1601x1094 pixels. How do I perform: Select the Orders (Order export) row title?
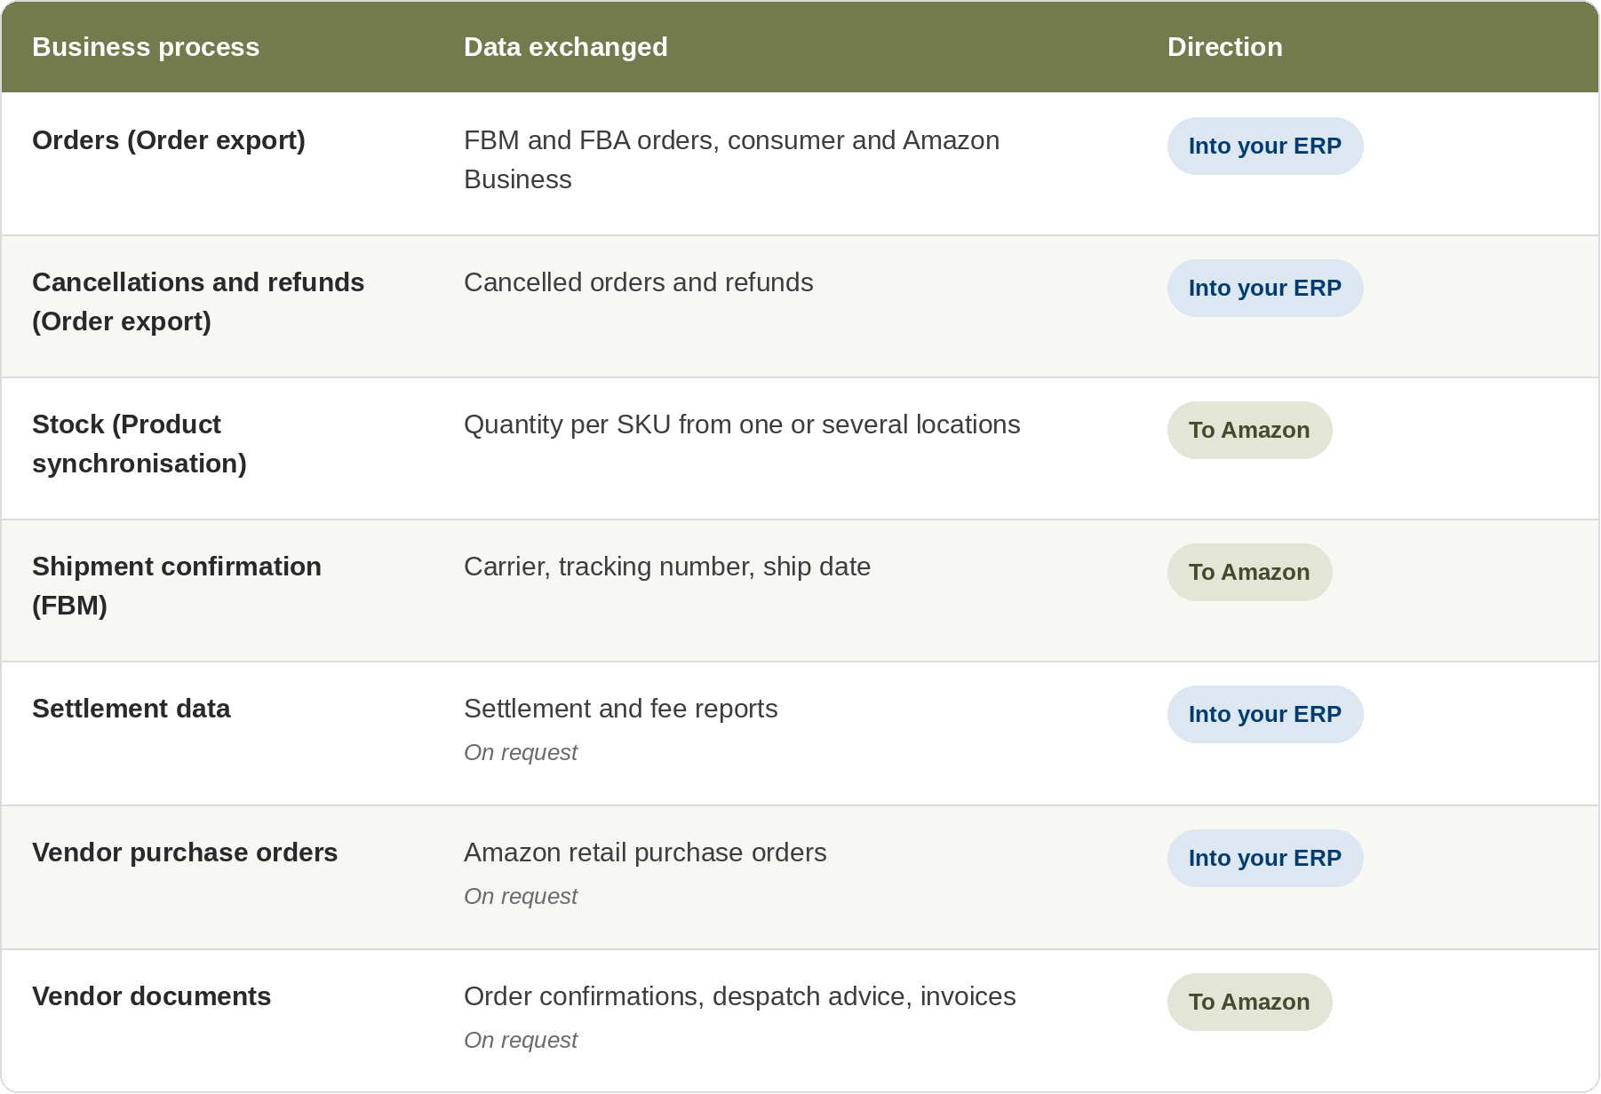(x=169, y=140)
